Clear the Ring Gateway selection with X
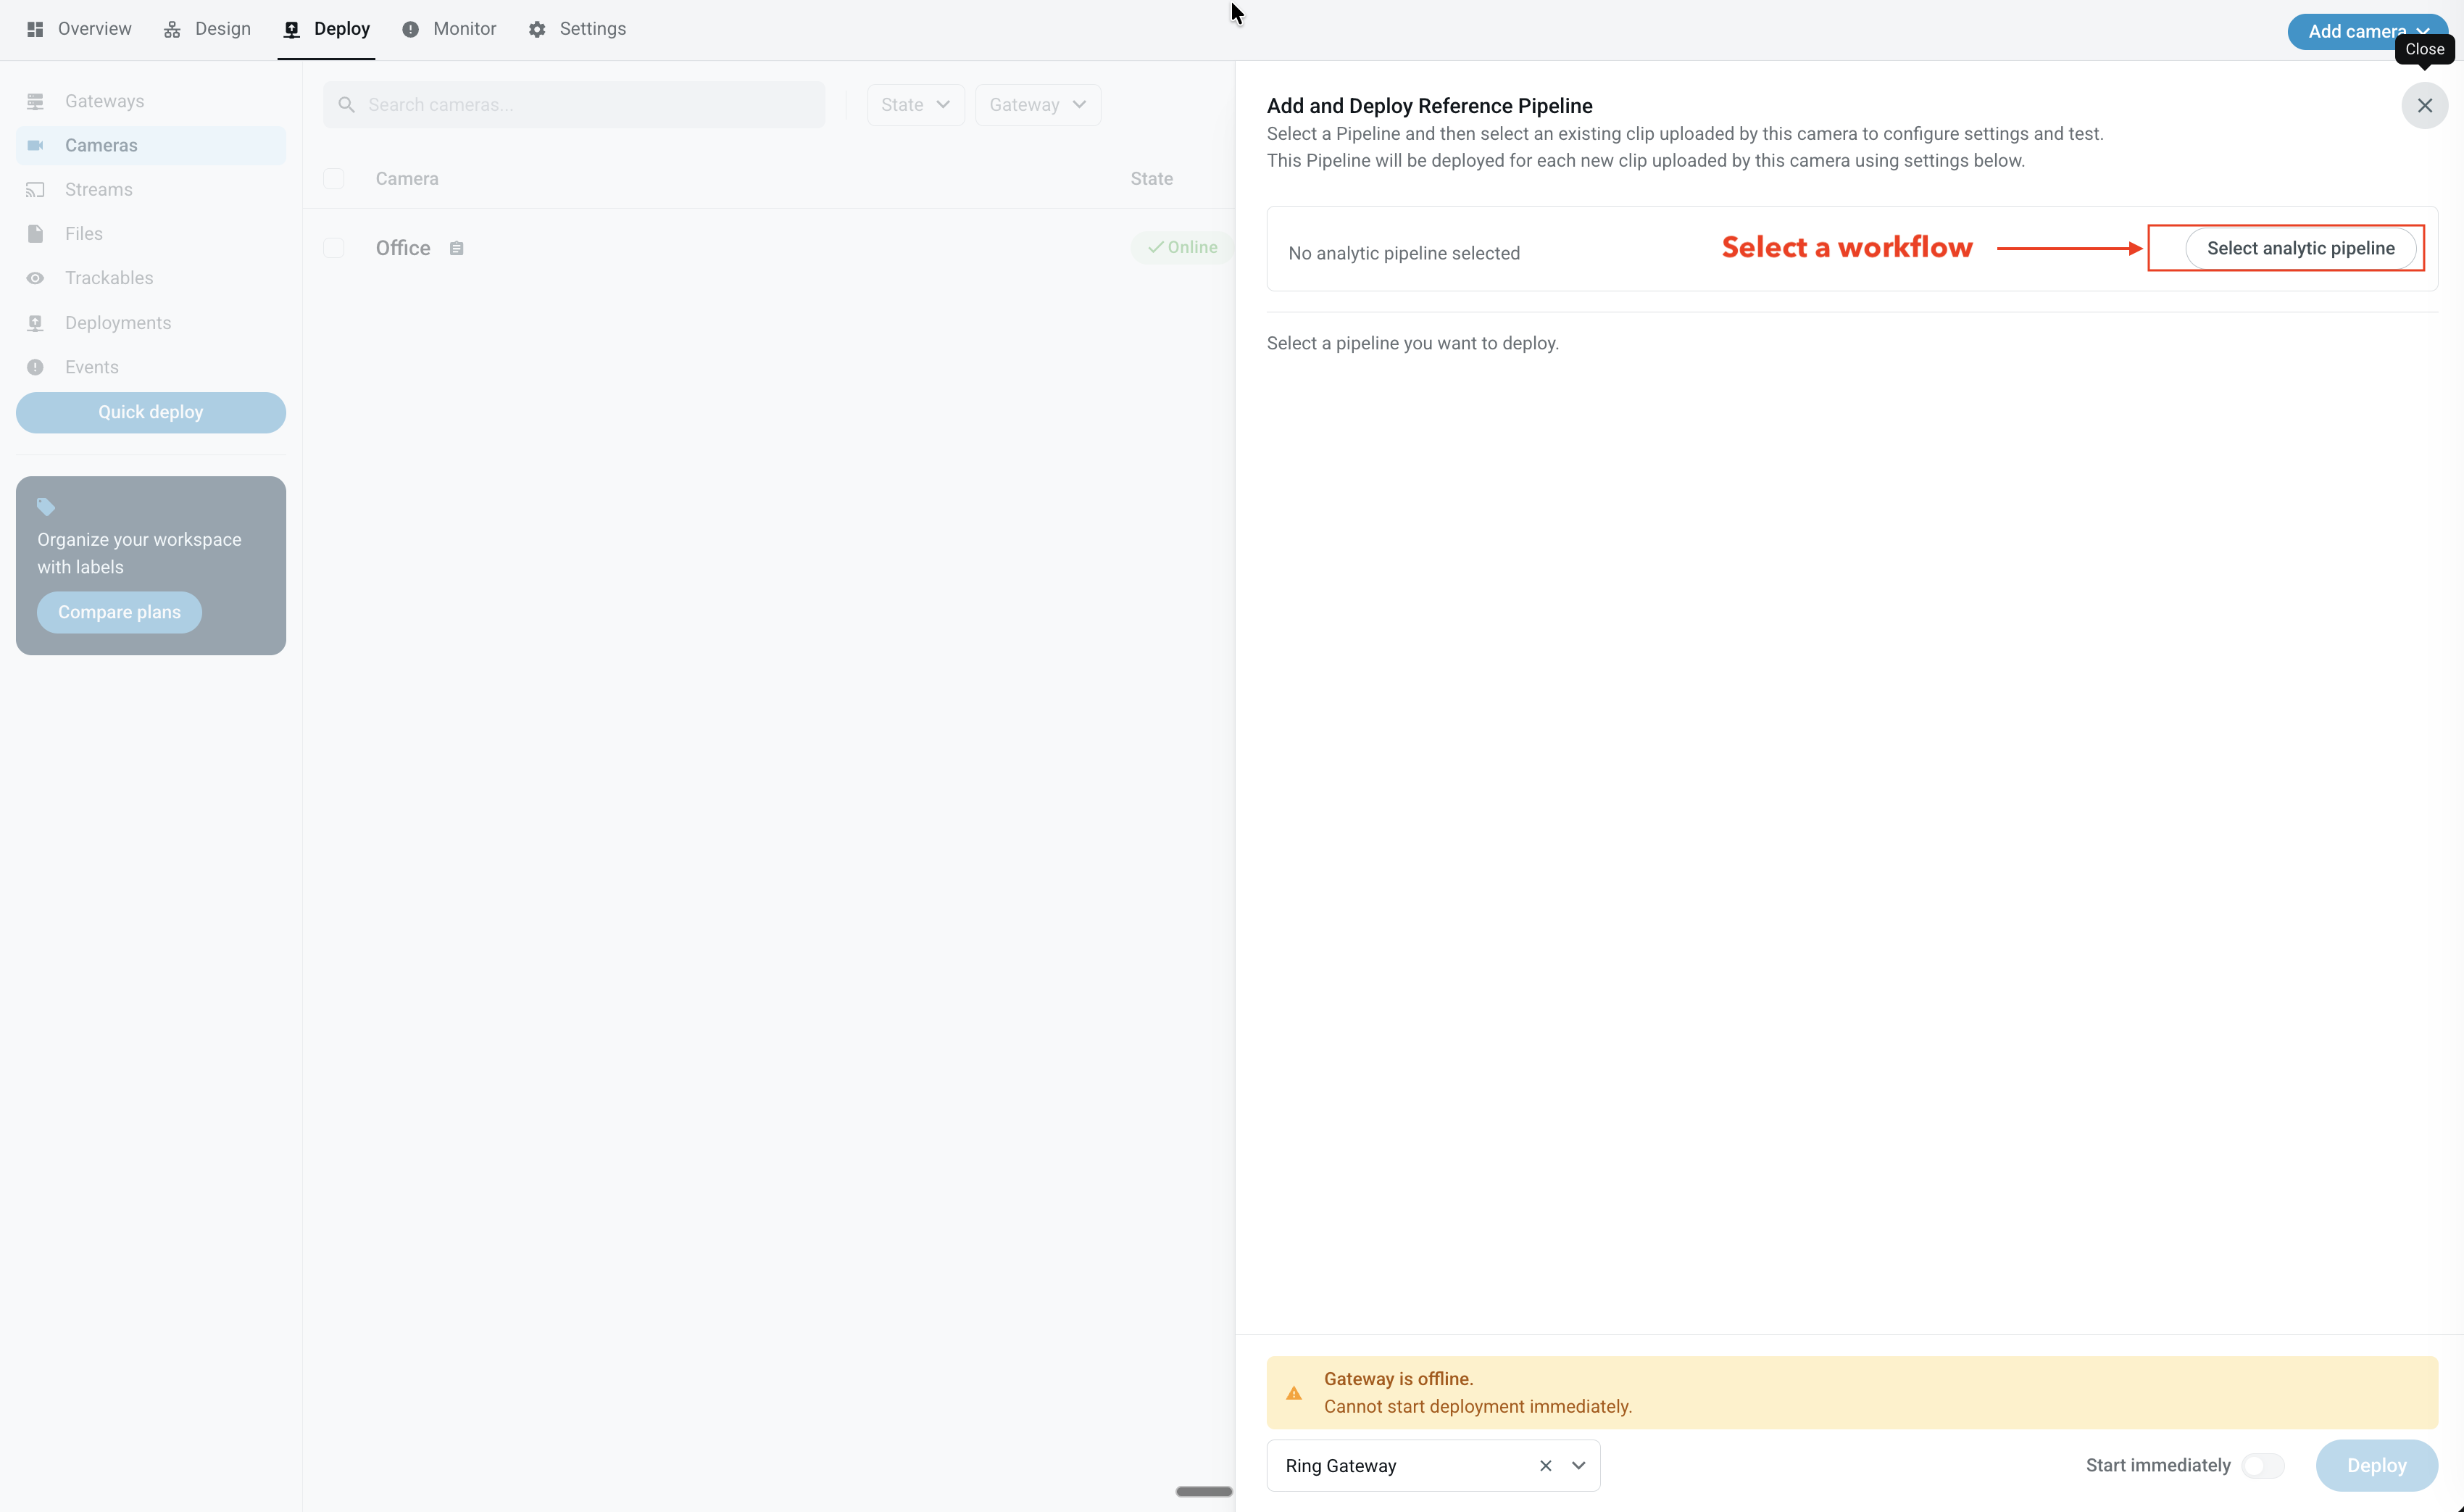The width and height of the screenshot is (2464, 1512). (1545, 1465)
